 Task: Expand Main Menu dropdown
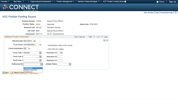click(x=19, y=2)
